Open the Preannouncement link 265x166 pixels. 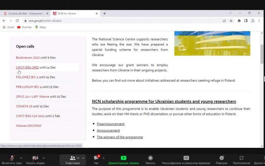pos(110,124)
